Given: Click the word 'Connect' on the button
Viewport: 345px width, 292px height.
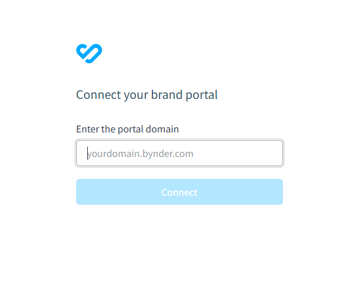Looking at the screenshot, I should click(x=180, y=193).
